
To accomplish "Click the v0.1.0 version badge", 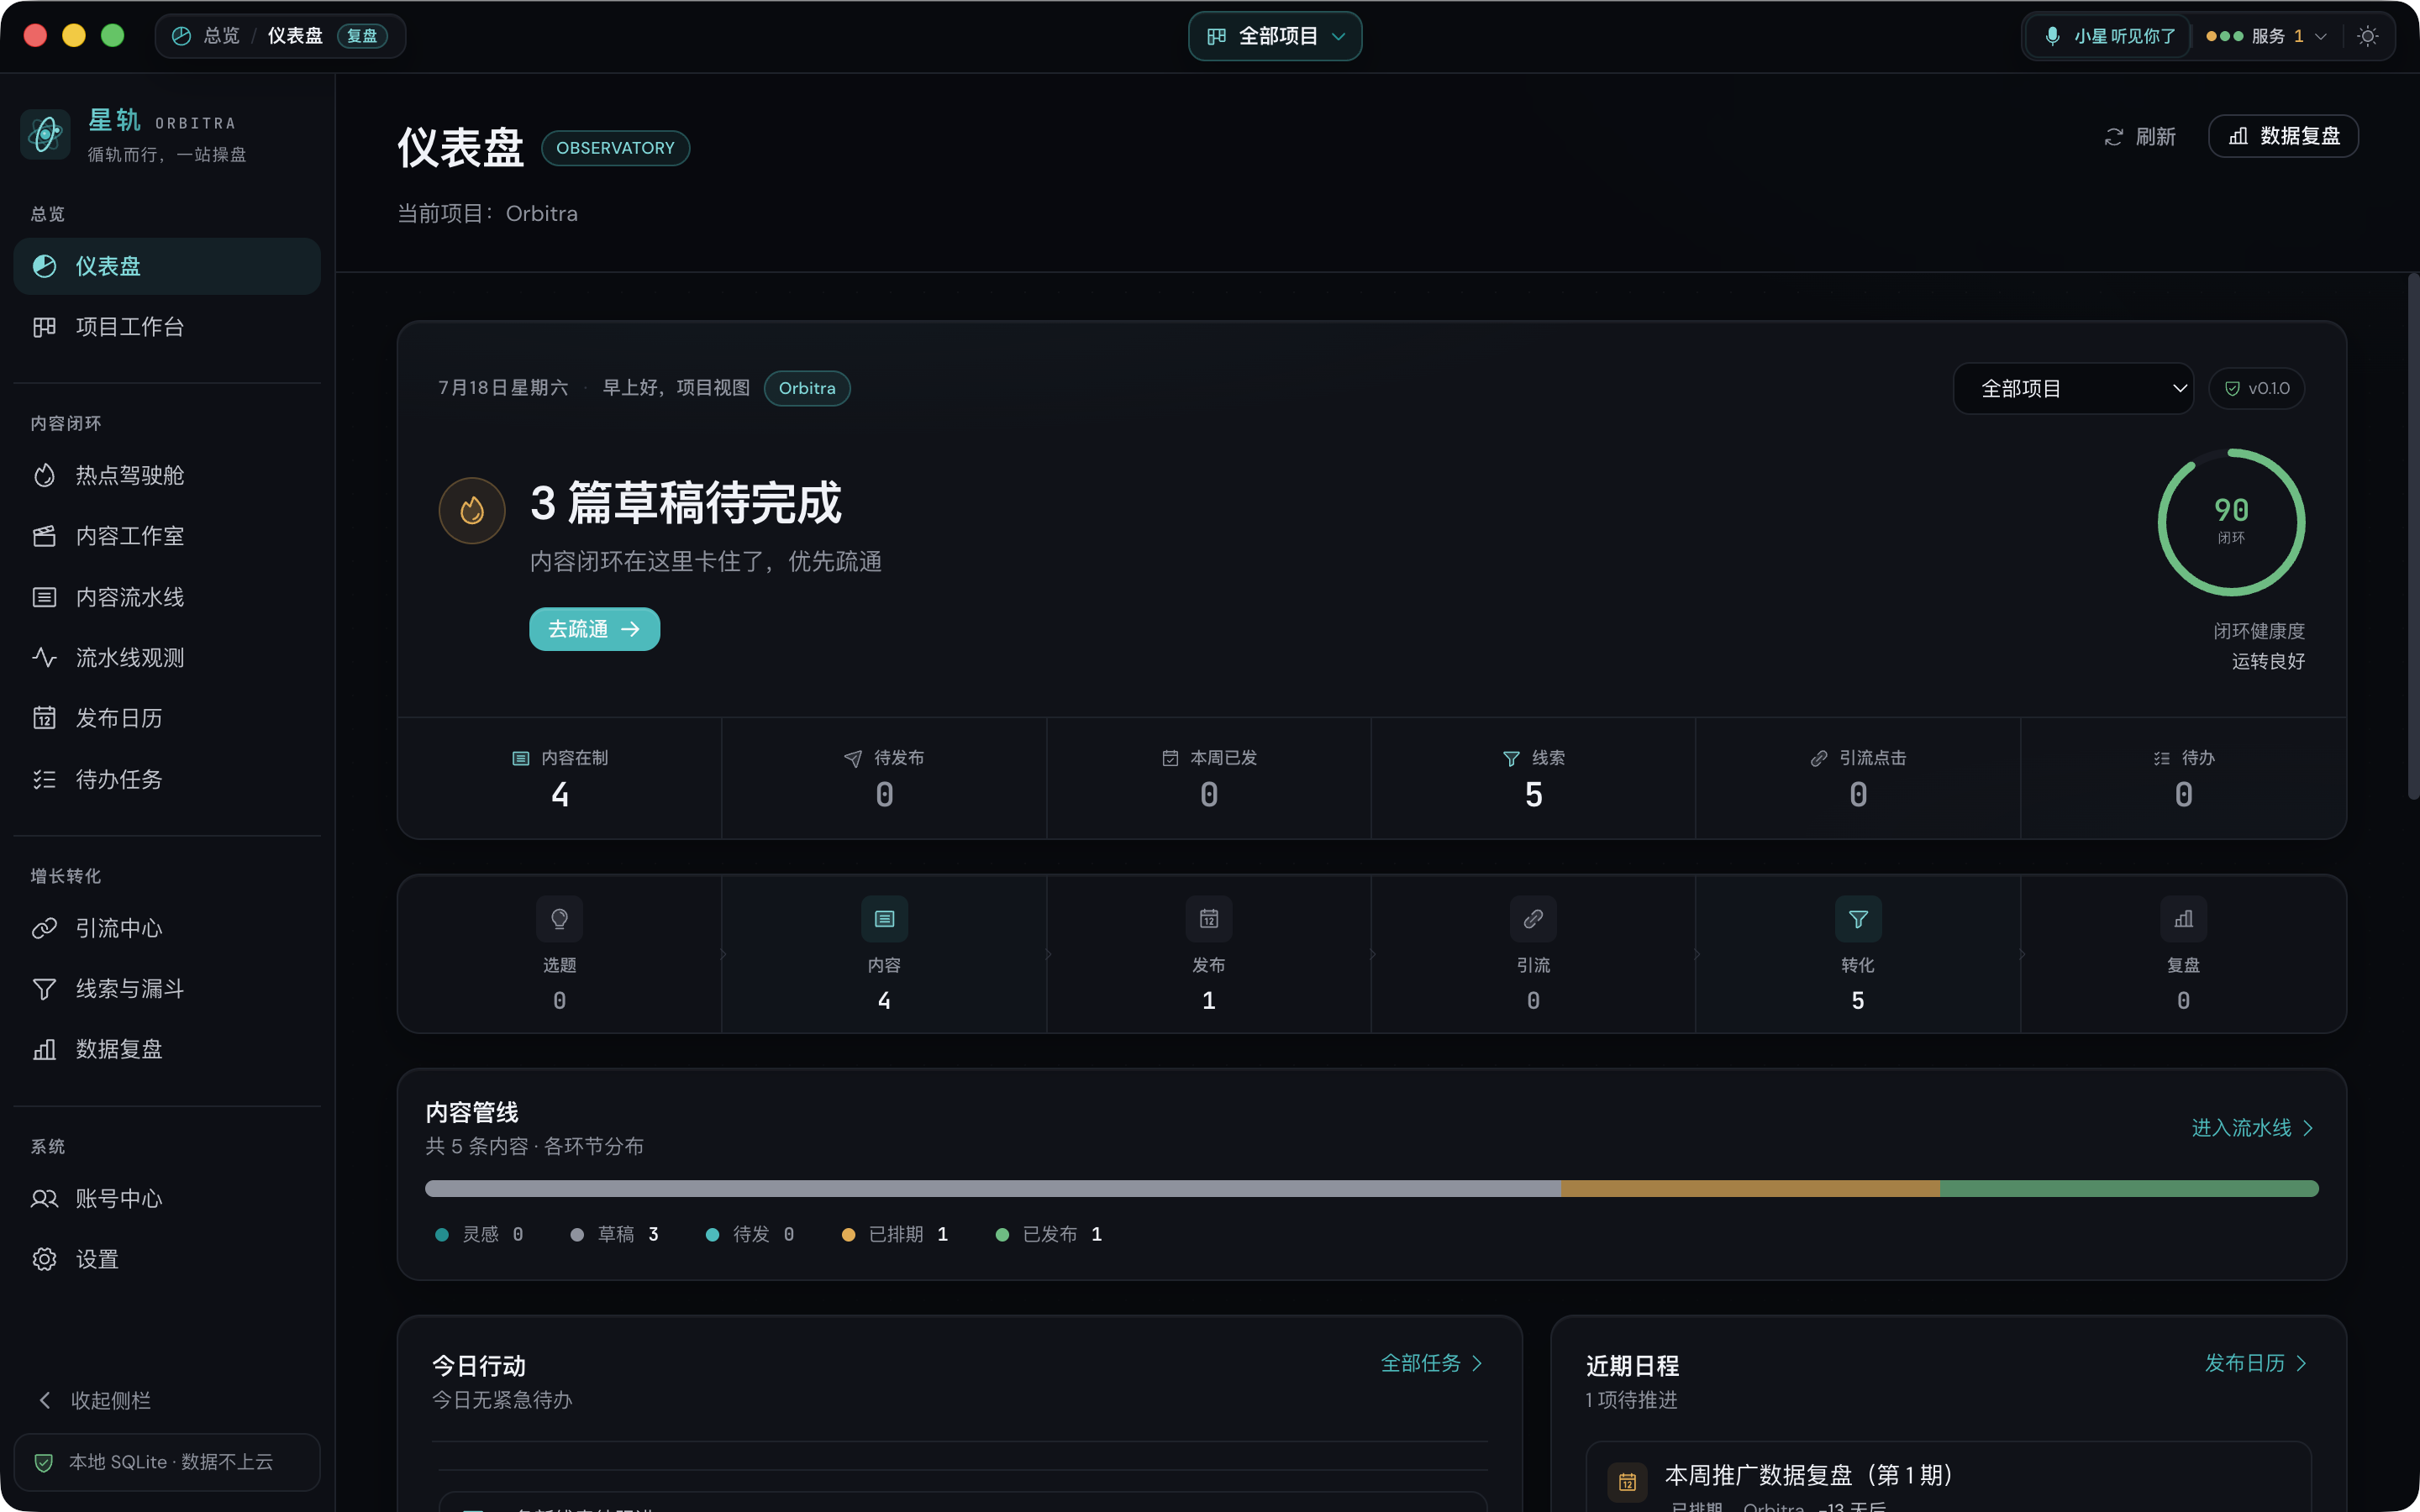I will pyautogui.click(x=2257, y=388).
